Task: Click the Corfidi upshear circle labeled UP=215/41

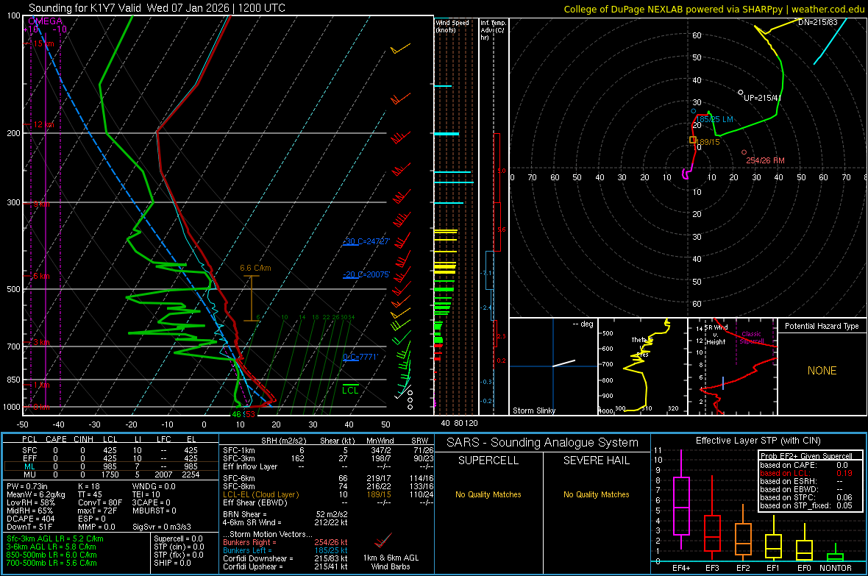Action: click(x=741, y=92)
